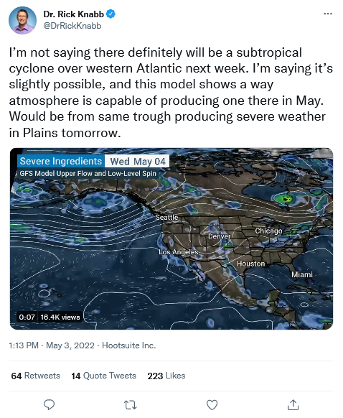View the 64 Retweets list

pos(35,376)
